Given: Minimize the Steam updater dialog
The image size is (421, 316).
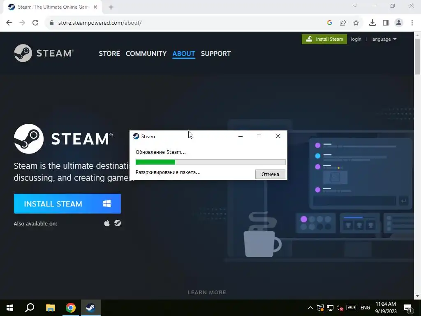Looking at the screenshot, I should pyautogui.click(x=240, y=136).
